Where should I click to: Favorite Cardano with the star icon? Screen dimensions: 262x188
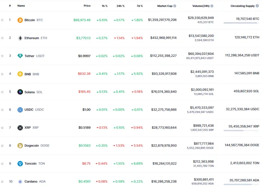pyautogui.click(x=2, y=181)
